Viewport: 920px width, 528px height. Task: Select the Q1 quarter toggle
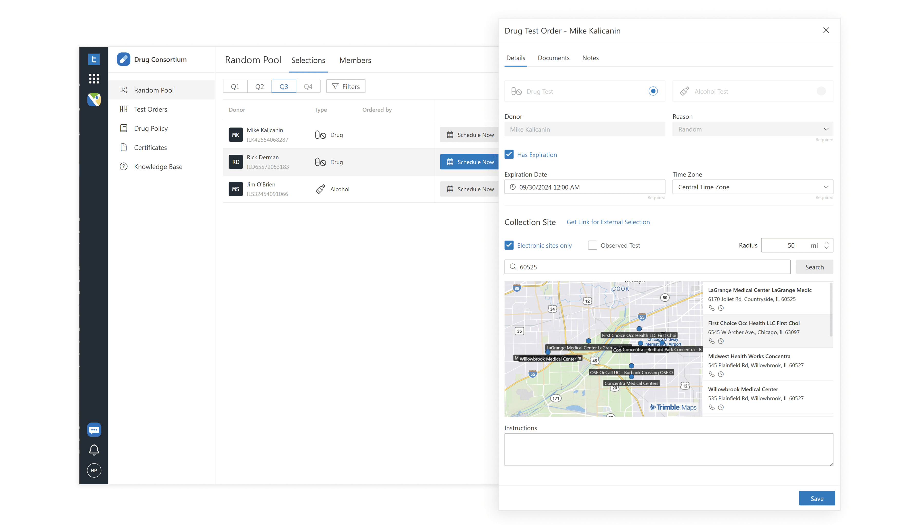pos(235,86)
